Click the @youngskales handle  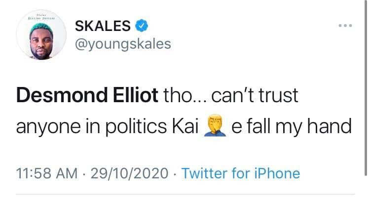pos(123,44)
